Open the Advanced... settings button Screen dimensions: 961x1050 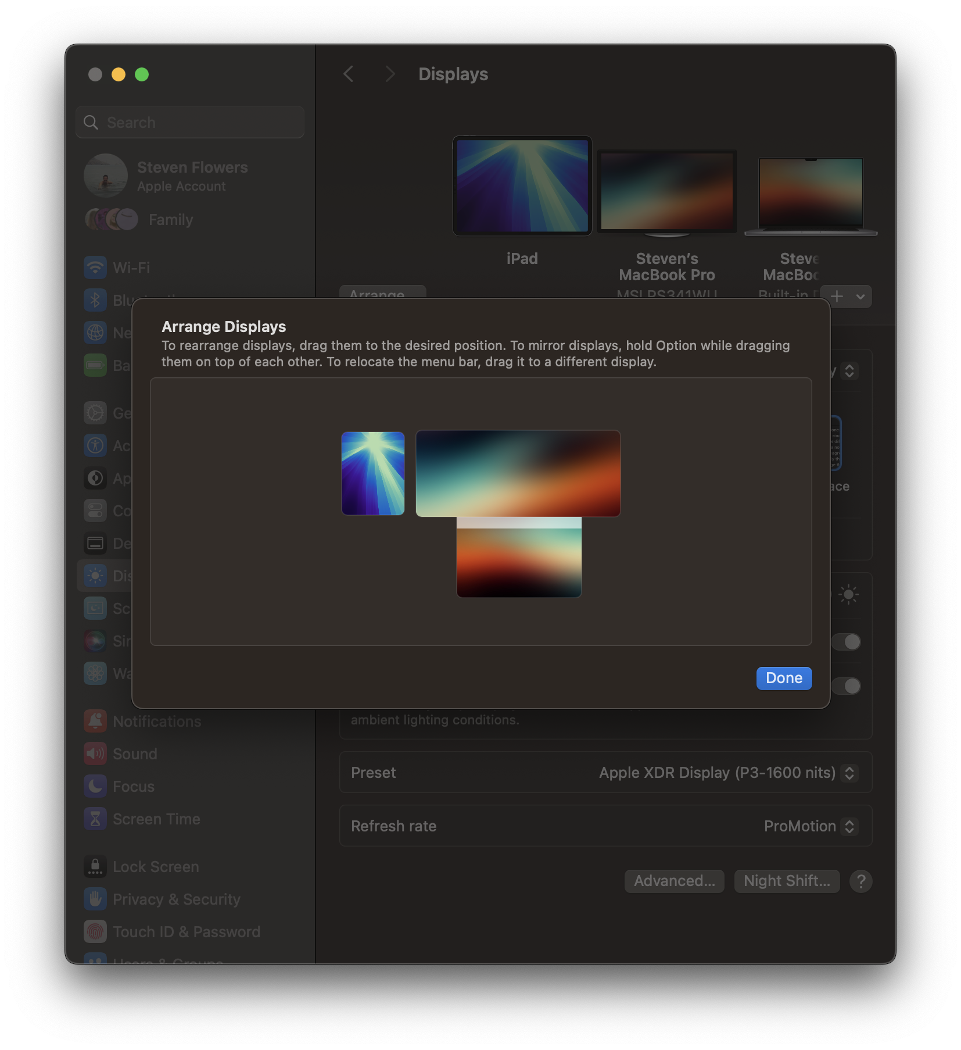pyautogui.click(x=674, y=881)
